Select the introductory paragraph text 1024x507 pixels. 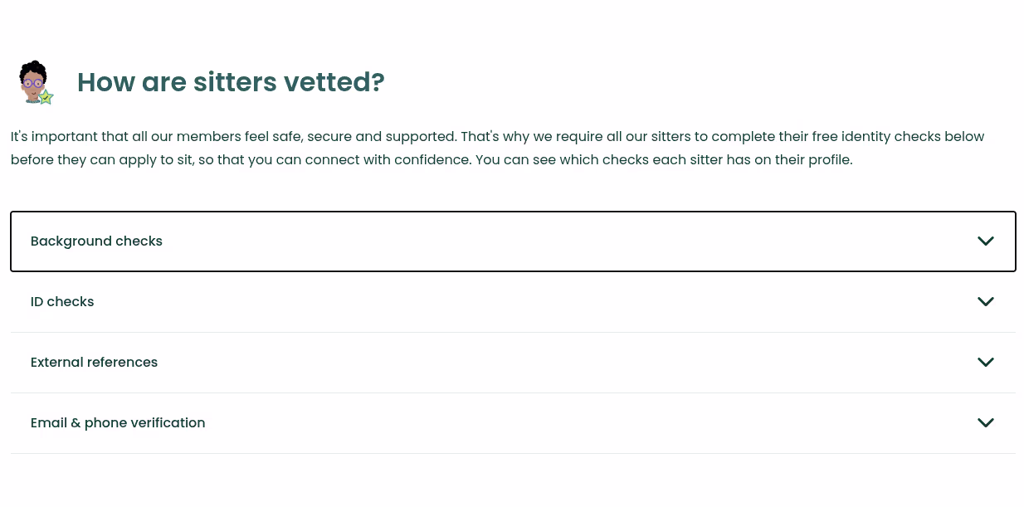(x=498, y=148)
